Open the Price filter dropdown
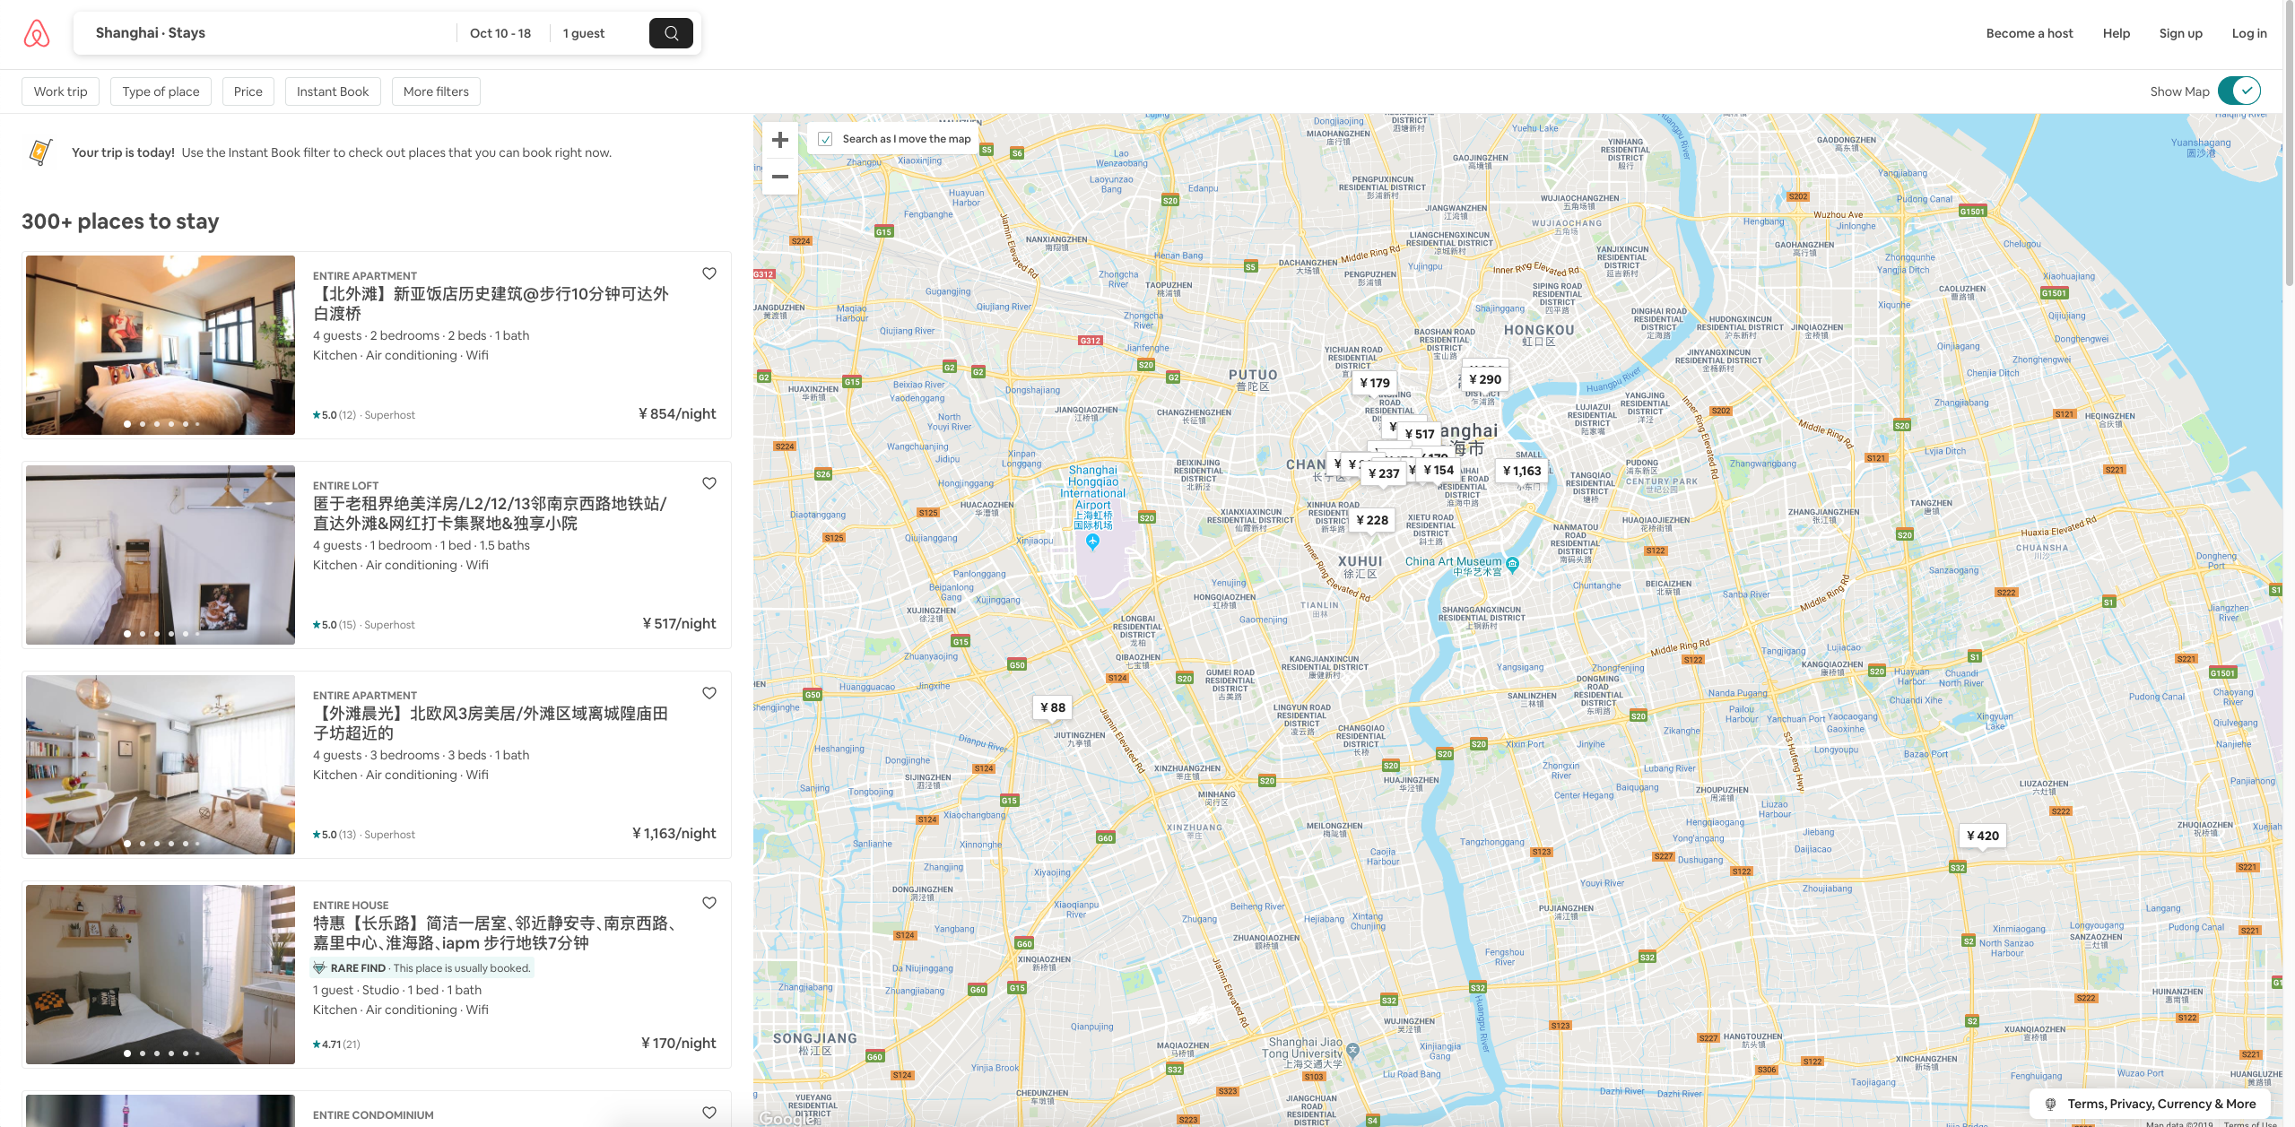This screenshot has width=2295, height=1127. click(248, 91)
